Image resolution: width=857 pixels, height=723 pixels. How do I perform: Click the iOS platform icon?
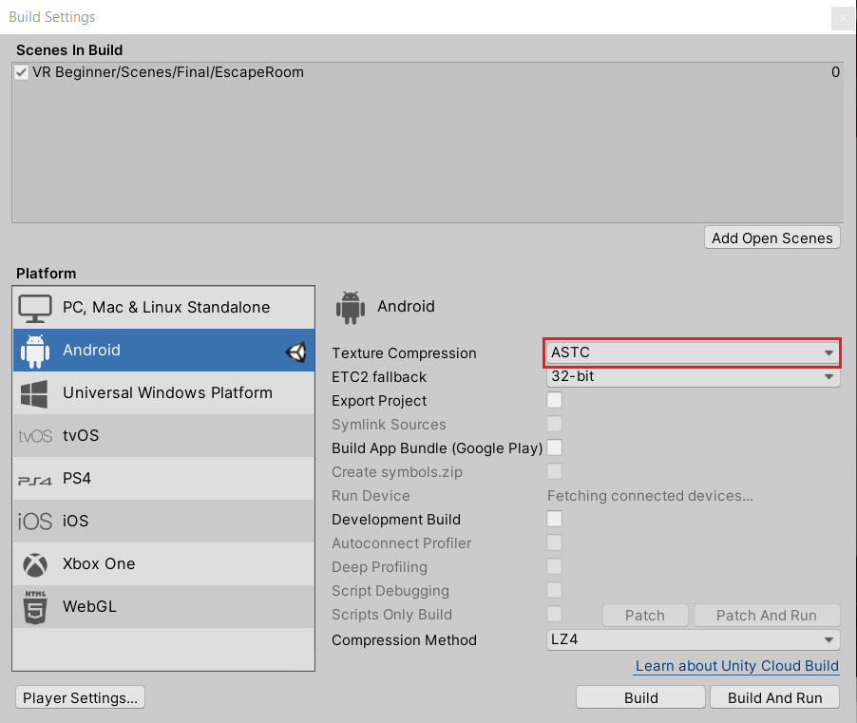click(x=35, y=522)
